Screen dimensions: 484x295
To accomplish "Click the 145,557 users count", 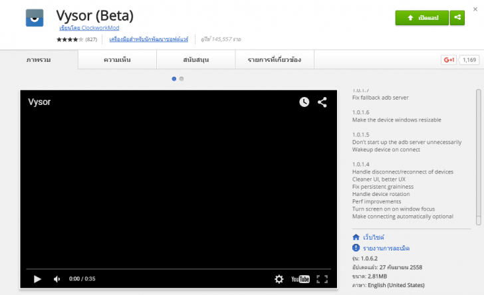I will point(221,39).
